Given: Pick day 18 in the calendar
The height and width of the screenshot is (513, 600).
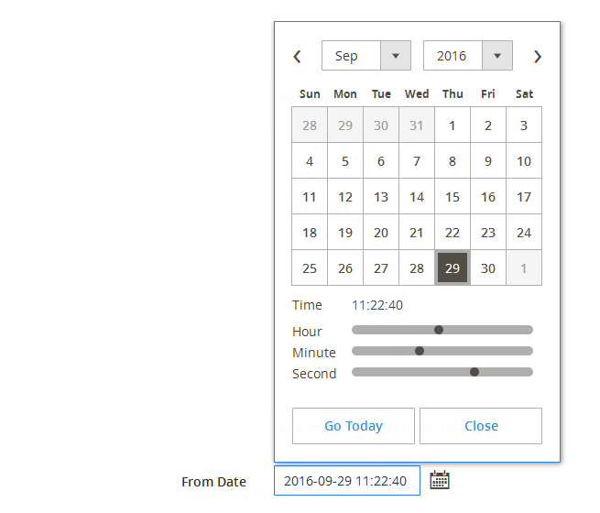Looking at the screenshot, I should (310, 233).
